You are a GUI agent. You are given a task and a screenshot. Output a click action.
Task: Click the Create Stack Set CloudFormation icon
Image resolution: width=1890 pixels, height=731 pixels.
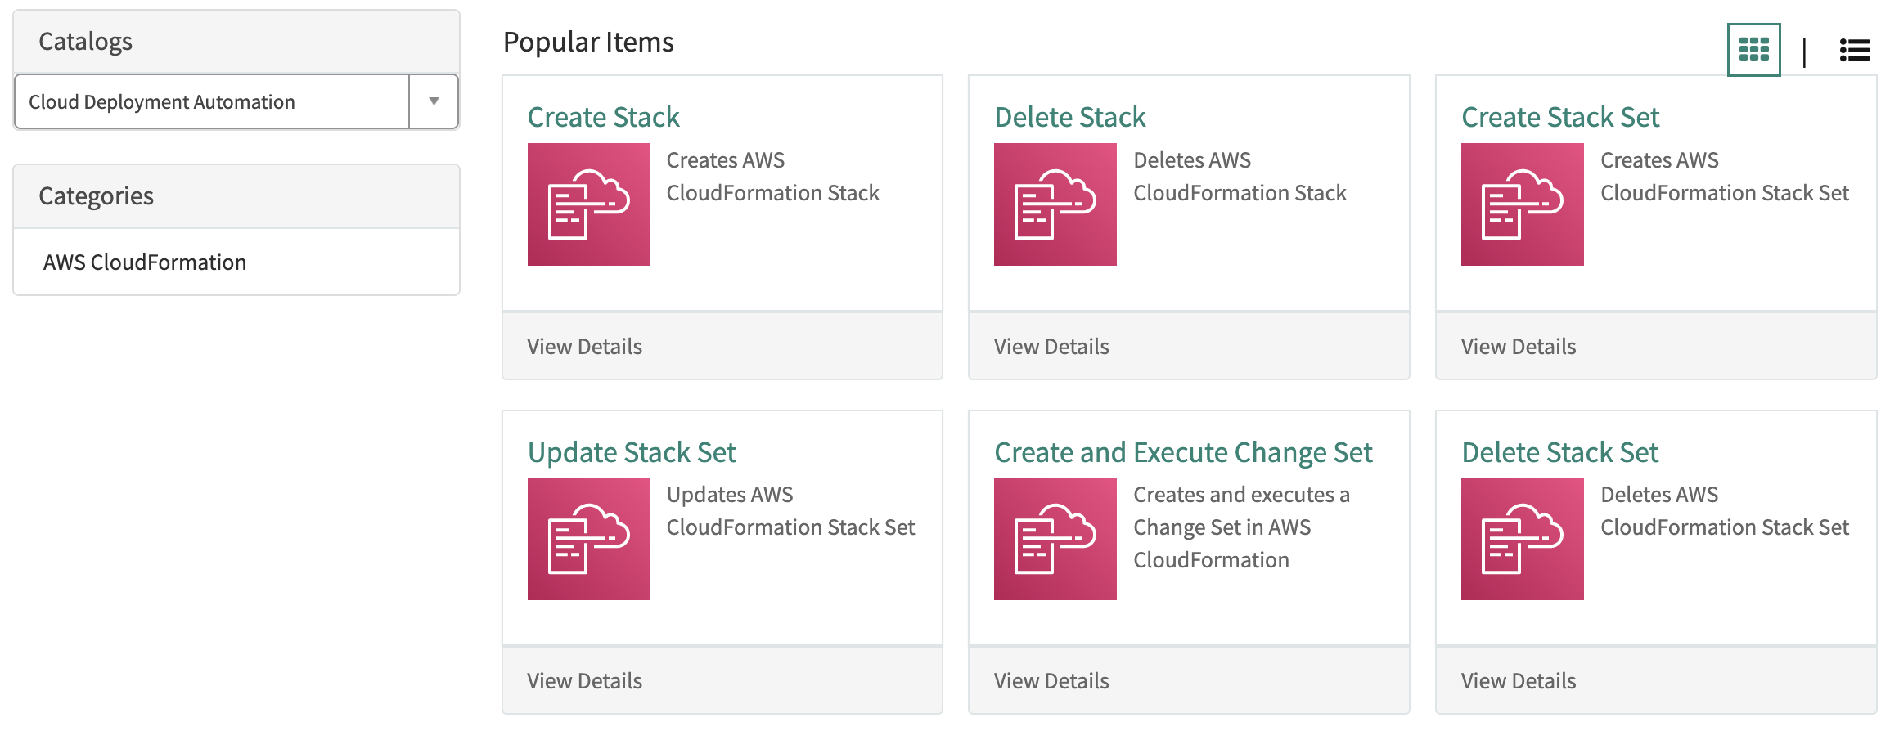[x=1522, y=204]
